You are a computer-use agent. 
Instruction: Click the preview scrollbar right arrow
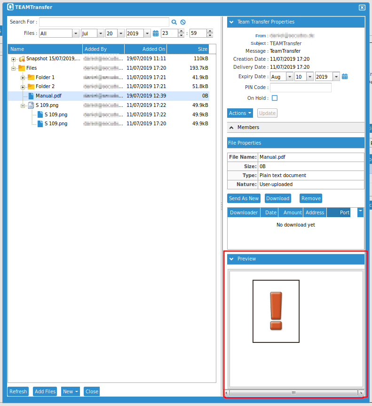tap(361, 393)
